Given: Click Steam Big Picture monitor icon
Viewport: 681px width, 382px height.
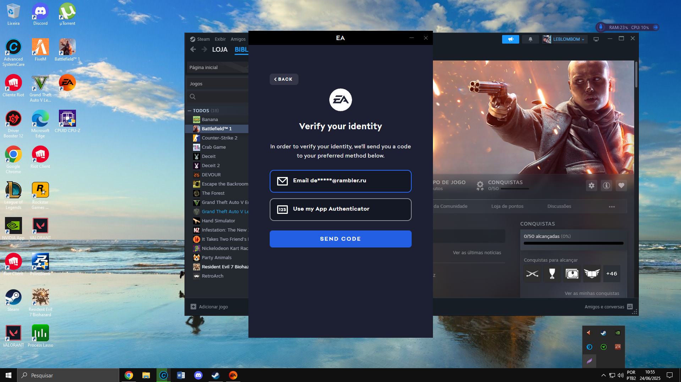Looking at the screenshot, I should 596,39.
